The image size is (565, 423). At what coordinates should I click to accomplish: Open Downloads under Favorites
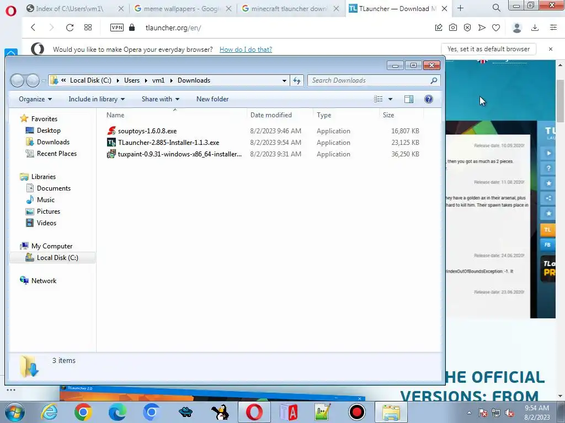coord(53,142)
